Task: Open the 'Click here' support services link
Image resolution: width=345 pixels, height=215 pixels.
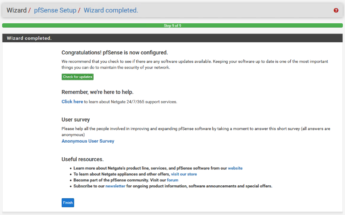Action: (x=72, y=102)
